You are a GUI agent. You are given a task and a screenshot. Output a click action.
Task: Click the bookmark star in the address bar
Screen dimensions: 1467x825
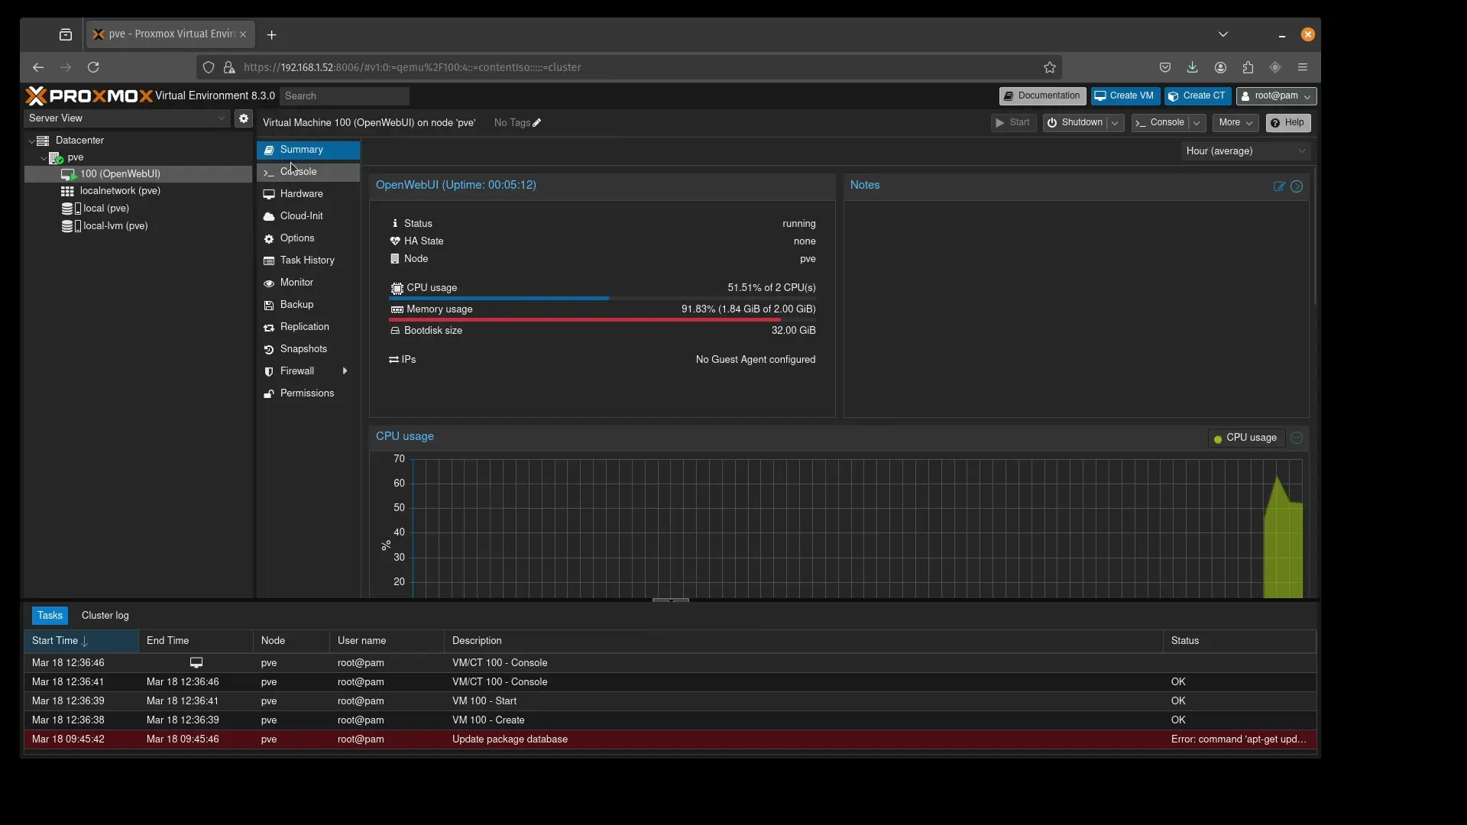1050,67
